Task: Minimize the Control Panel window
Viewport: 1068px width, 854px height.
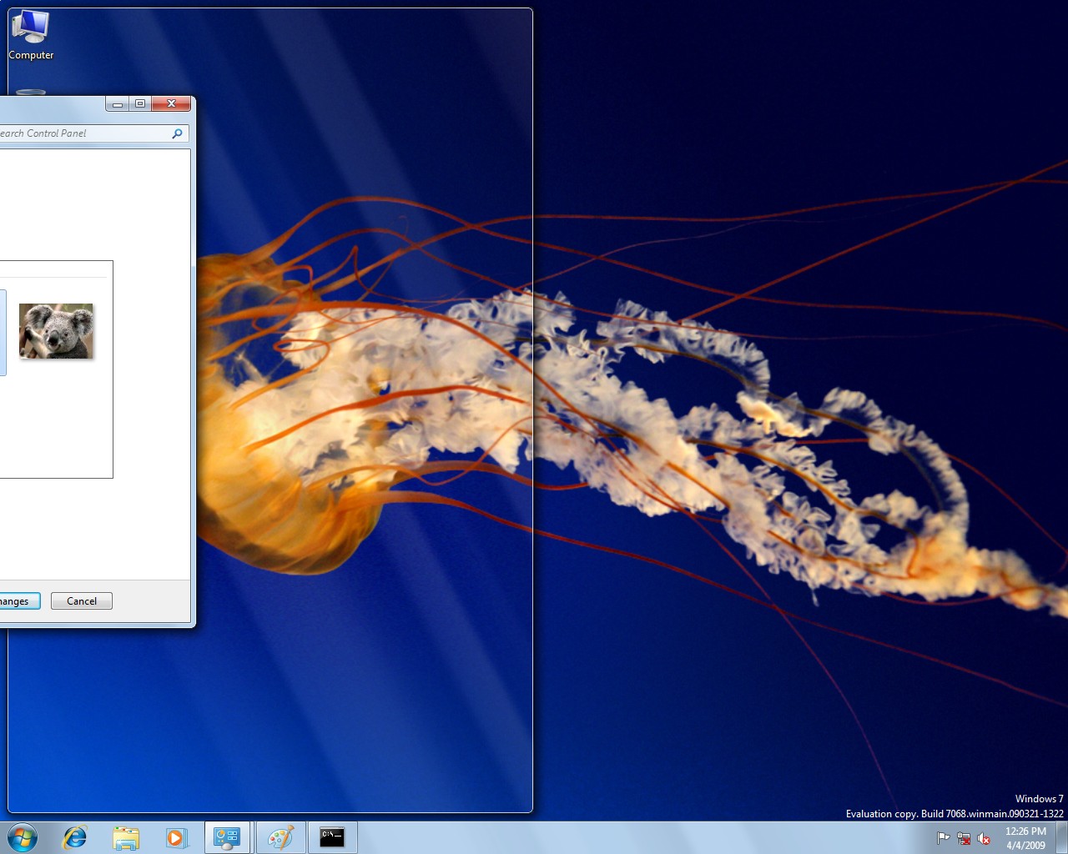Action: (x=118, y=103)
